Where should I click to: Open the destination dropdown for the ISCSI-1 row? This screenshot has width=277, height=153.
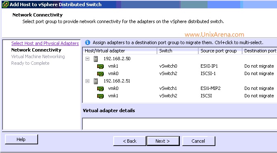point(259,73)
